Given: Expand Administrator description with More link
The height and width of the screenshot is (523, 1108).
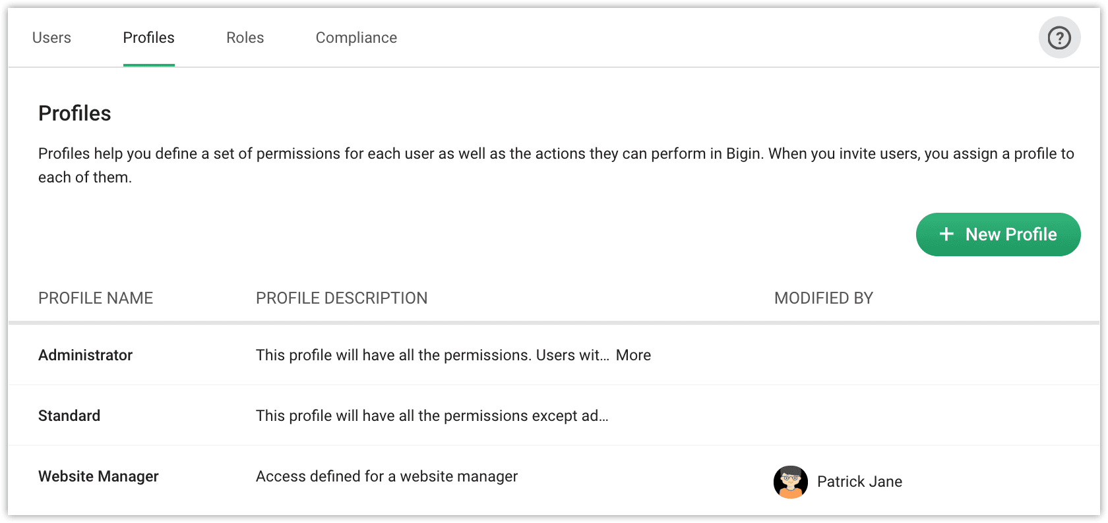Looking at the screenshot, I should (633, 355).
